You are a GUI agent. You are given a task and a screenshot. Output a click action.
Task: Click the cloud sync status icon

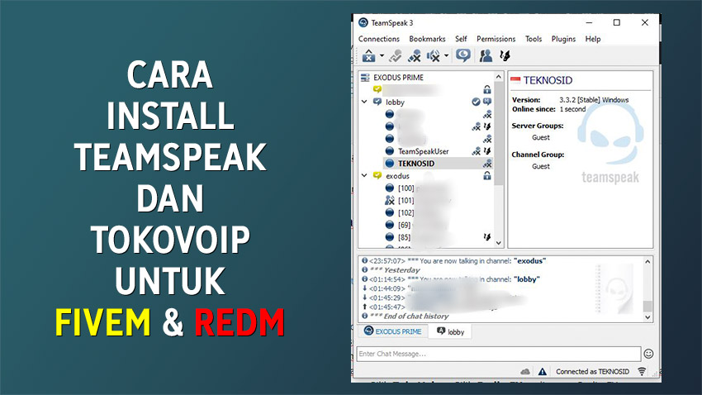click(525, 371)
